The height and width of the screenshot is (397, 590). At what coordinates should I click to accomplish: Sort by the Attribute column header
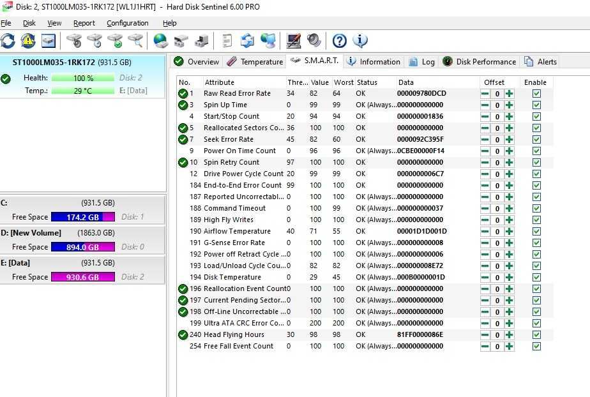pyautogui.click(x=244, y=82)
